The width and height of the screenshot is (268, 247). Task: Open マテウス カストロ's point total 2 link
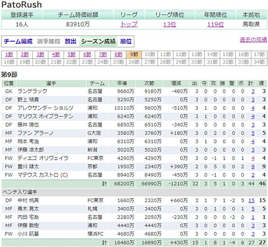coord(253,175)
